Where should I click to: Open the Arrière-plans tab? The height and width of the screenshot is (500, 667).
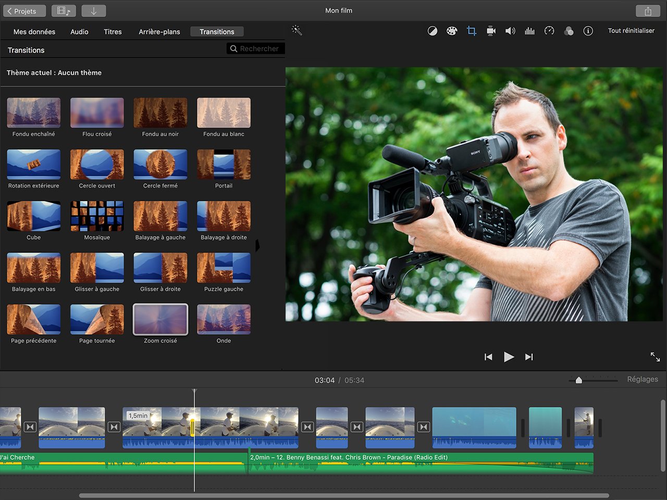pyautogui.click(x=159, y=31)
